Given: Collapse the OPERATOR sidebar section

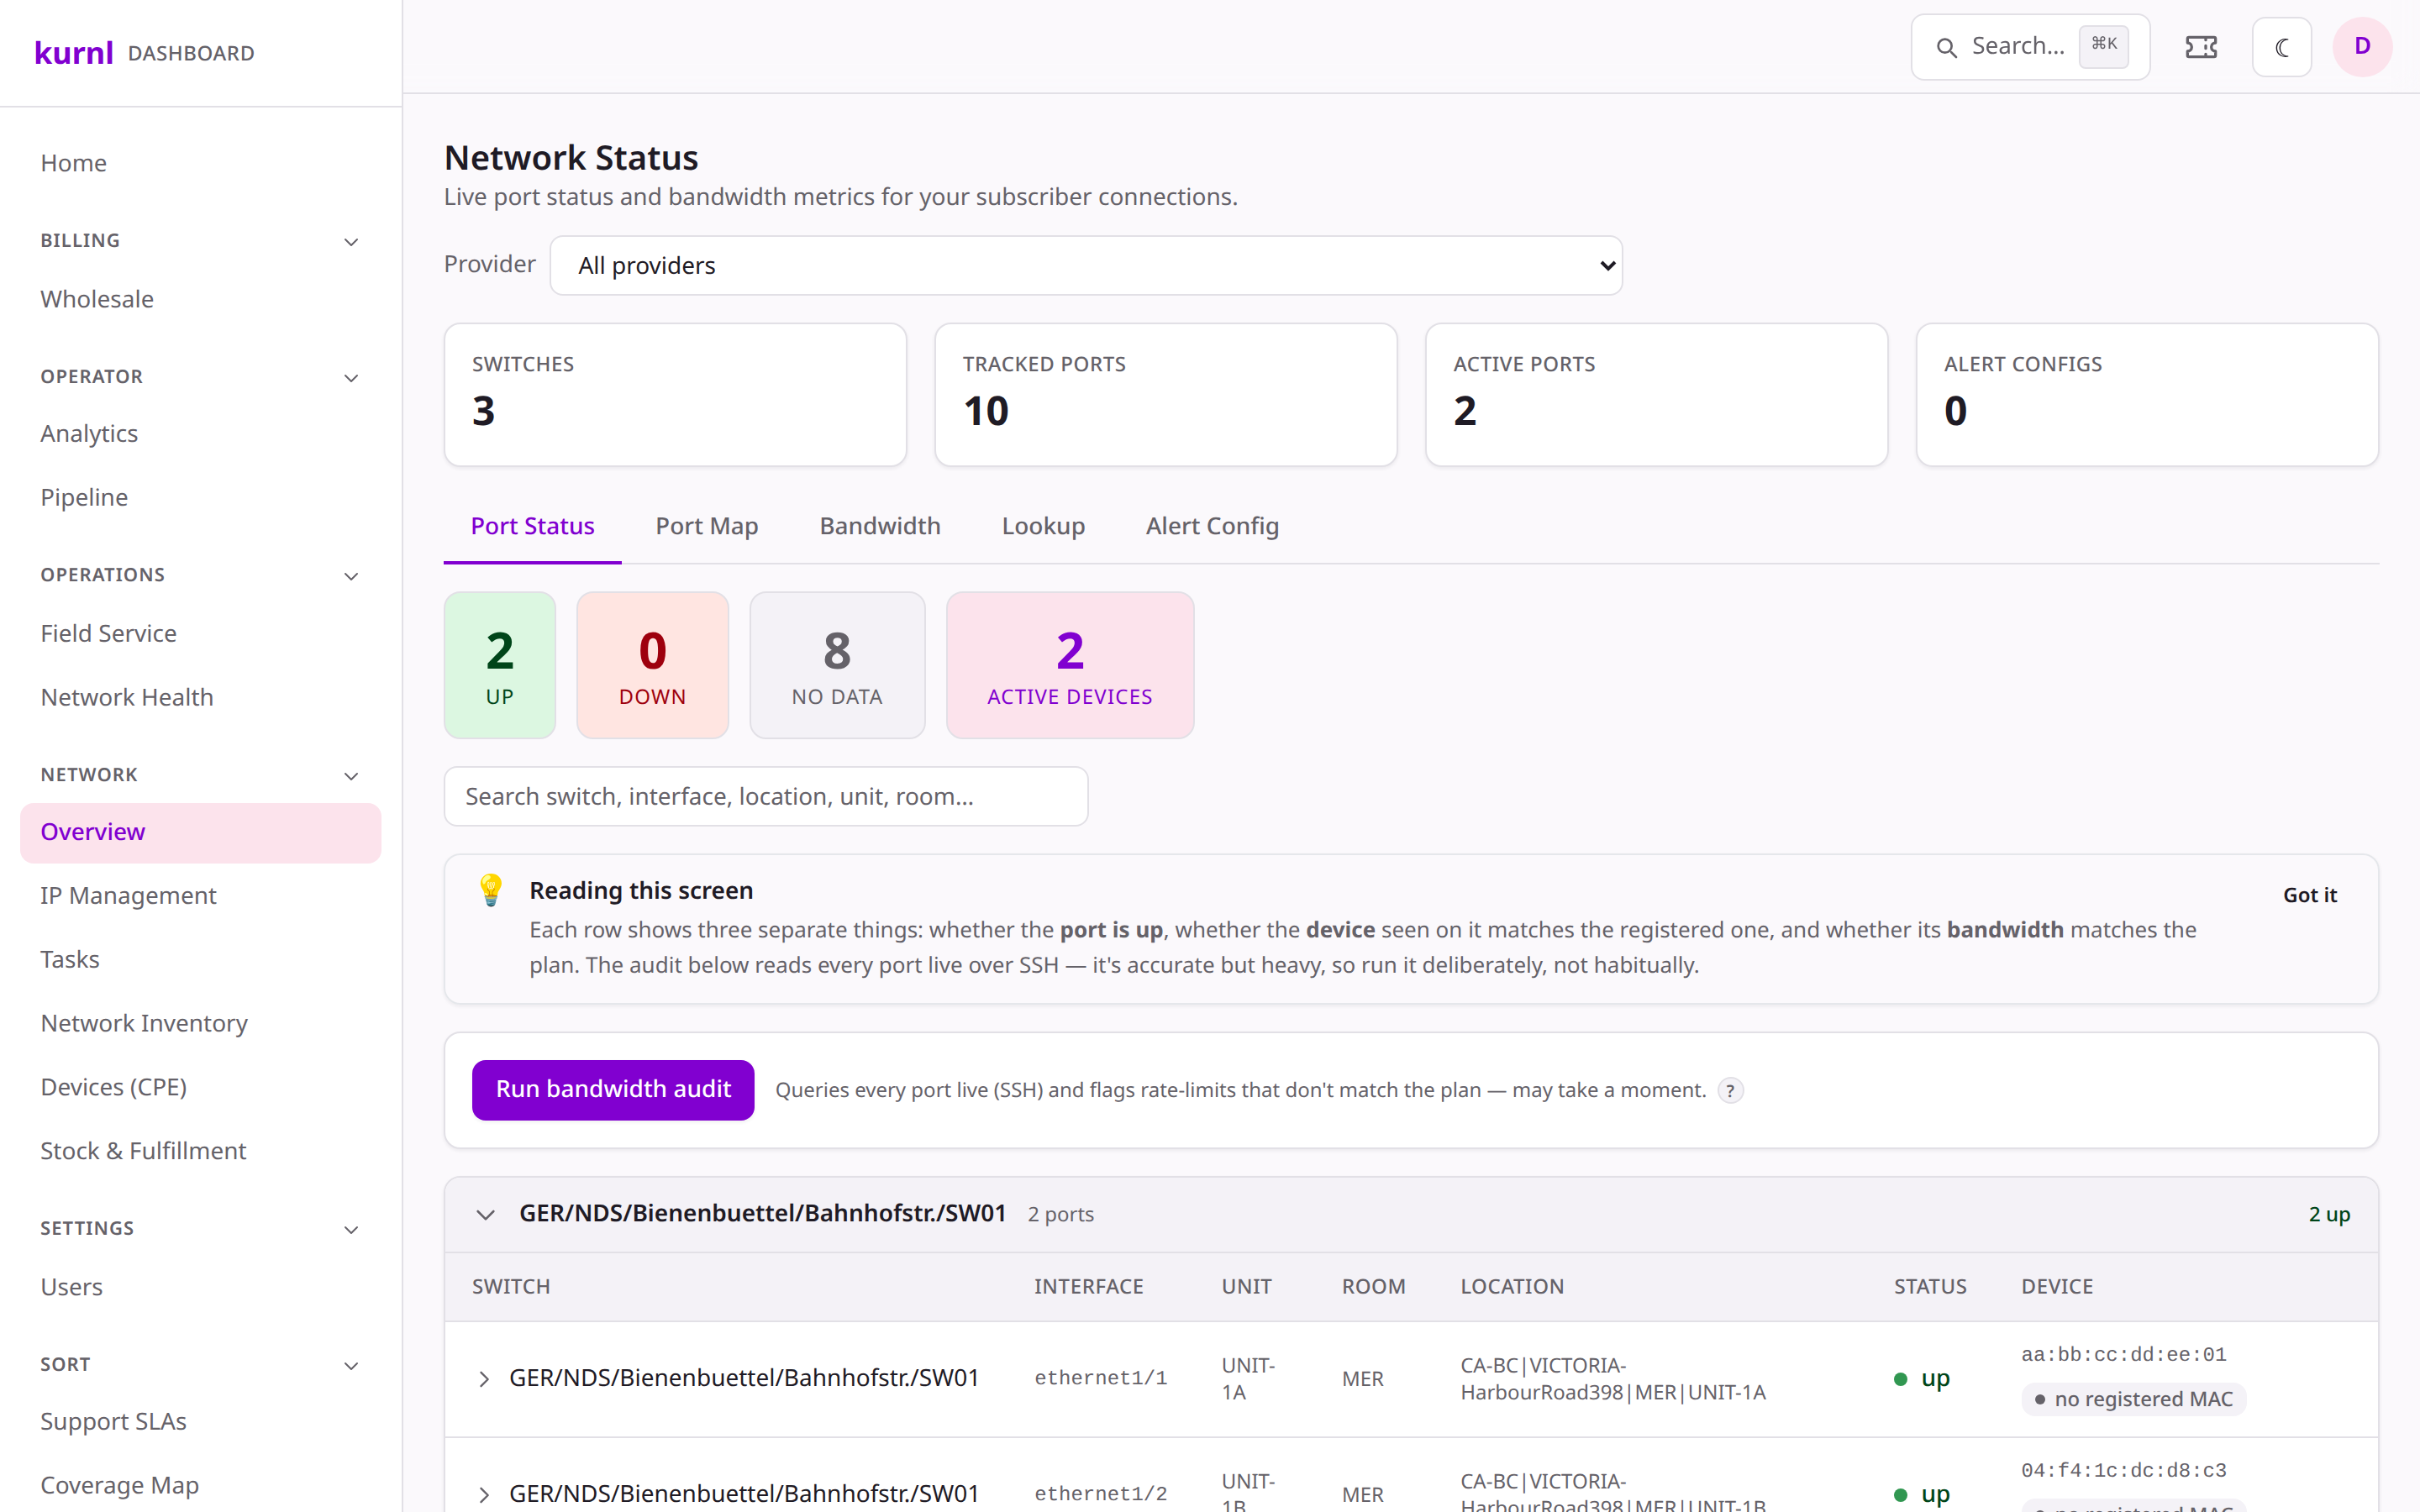Looking at the screenshot, I should point(351,377).
